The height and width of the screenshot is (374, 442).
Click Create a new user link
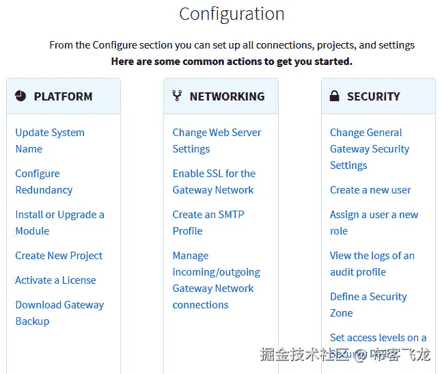370,190
